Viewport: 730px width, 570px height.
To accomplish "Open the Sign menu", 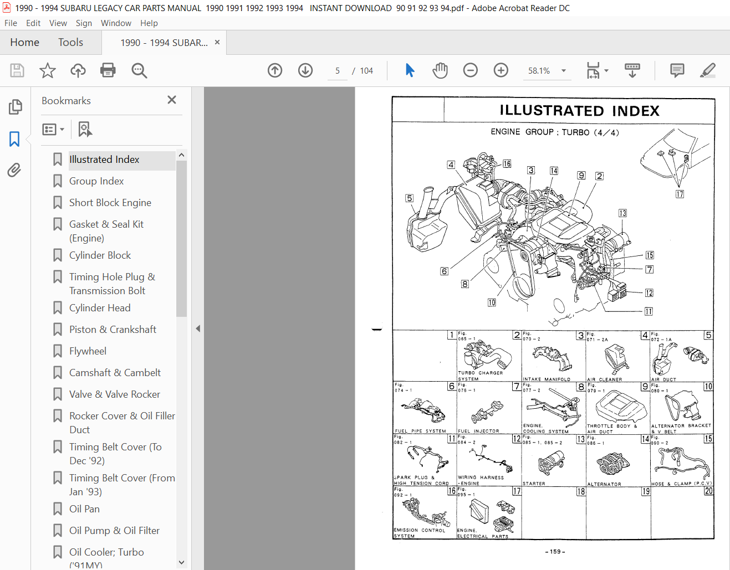I will coord(84,23).
